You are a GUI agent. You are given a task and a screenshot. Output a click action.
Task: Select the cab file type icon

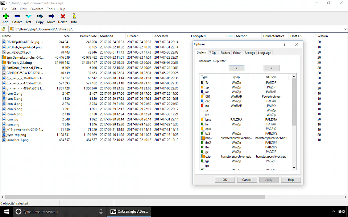click(x=202, y=101)
